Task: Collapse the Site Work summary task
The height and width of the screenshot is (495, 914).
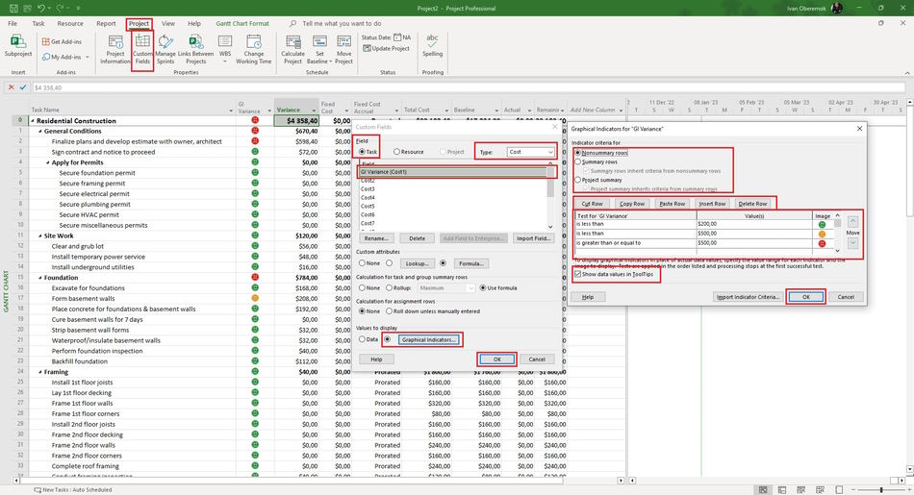Action: click(40, 235)
